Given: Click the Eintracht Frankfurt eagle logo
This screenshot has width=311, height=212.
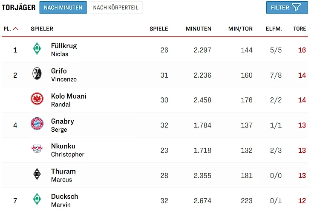Looking at the screenshot, I should click(x=37, y=99).
